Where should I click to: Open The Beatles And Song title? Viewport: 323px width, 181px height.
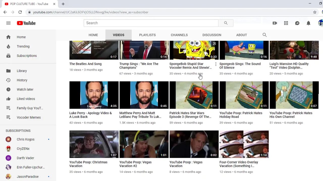86,64
